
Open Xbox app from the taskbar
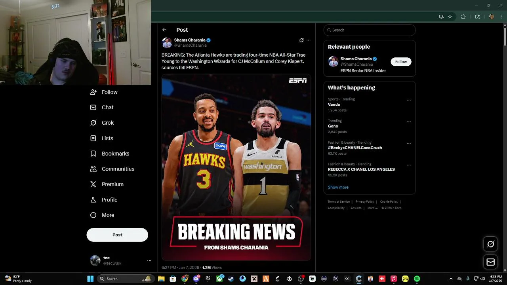click(x=219, y=279)
